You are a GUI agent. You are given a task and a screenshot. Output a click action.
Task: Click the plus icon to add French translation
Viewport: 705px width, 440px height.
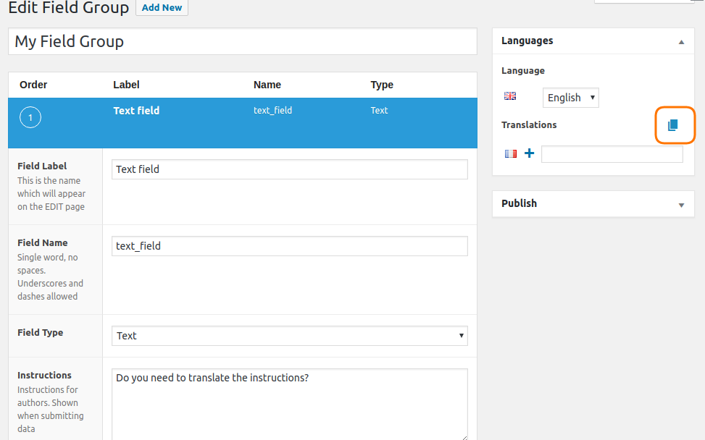pos(529,153)
